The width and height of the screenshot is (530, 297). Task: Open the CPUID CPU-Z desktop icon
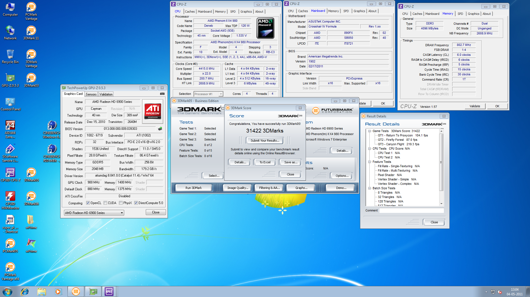[x=10, y=175]
